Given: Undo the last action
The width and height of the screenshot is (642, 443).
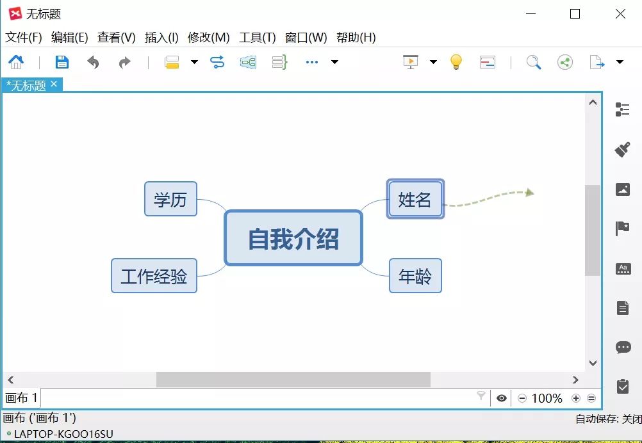Looking at the screenshot, I should tap(94, 62).
